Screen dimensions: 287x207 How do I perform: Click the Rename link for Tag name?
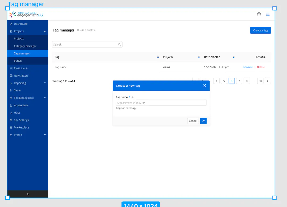tap(248, 67)
